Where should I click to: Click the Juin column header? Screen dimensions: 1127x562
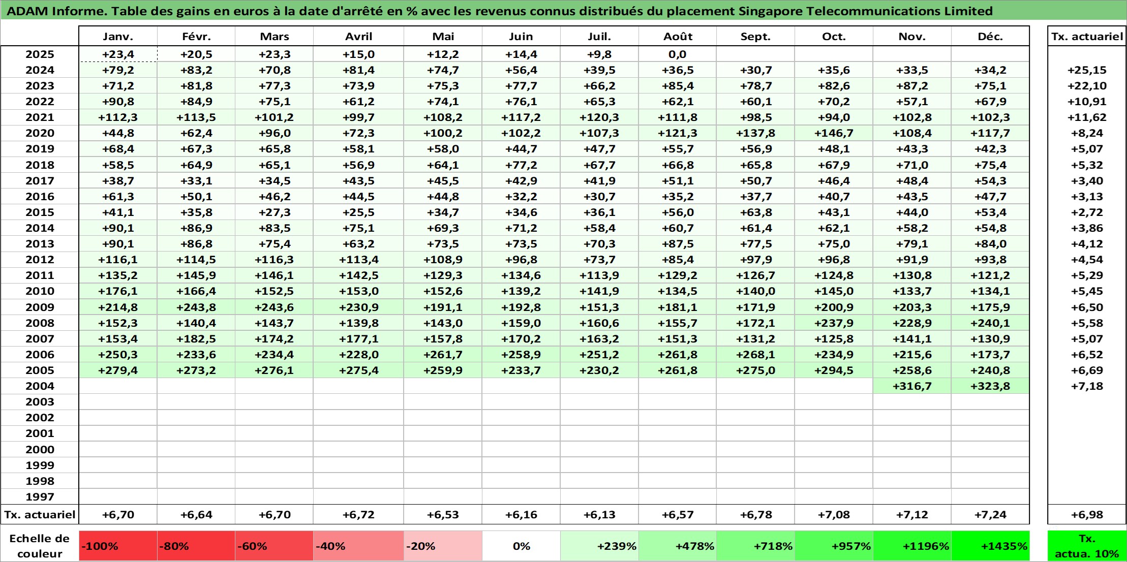pyautogui.click(x=521, y=36)
